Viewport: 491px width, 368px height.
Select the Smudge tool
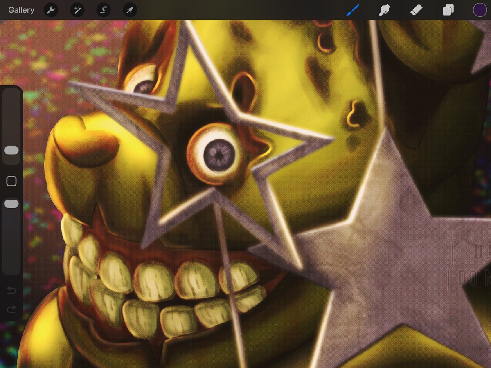[384, 10]
